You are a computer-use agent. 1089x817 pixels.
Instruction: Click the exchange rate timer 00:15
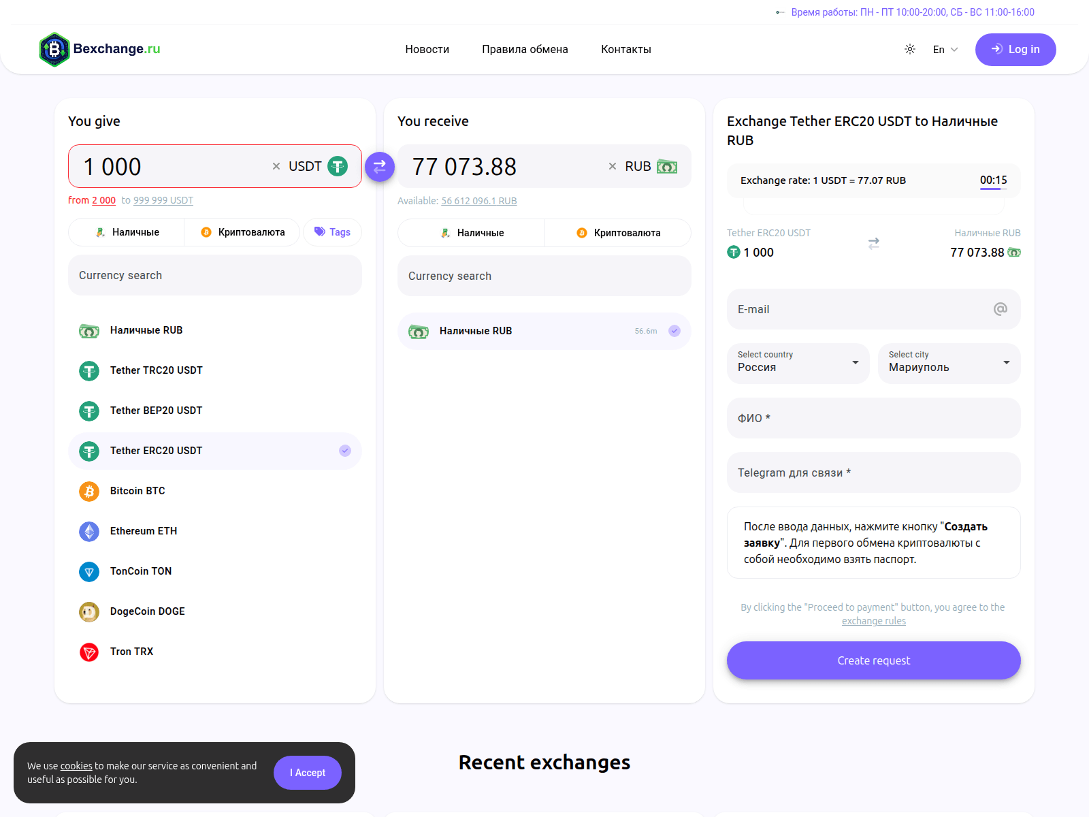point(994,180)
